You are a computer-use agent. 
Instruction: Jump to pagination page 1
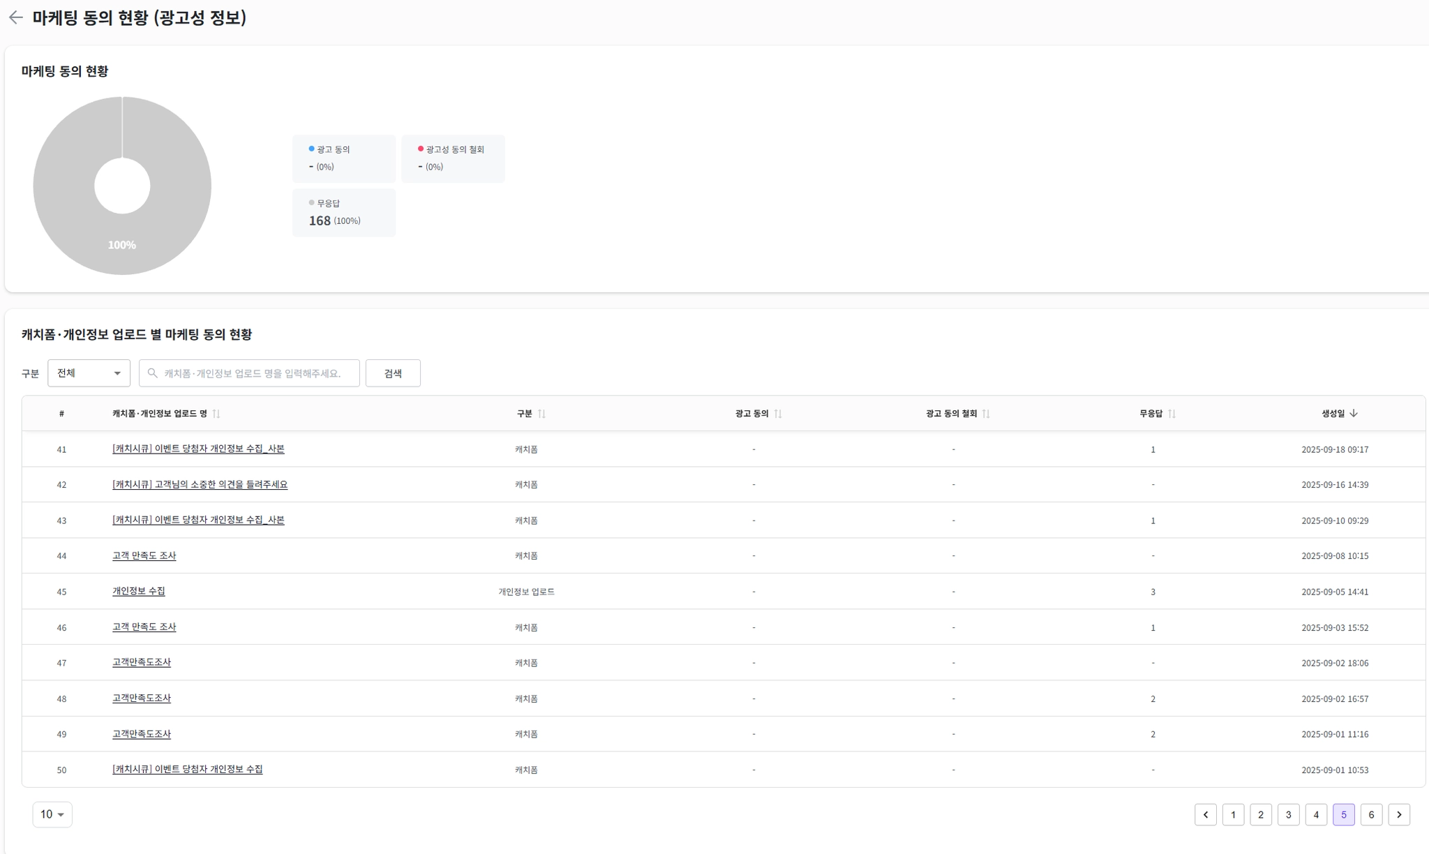tap(1233, 814)
